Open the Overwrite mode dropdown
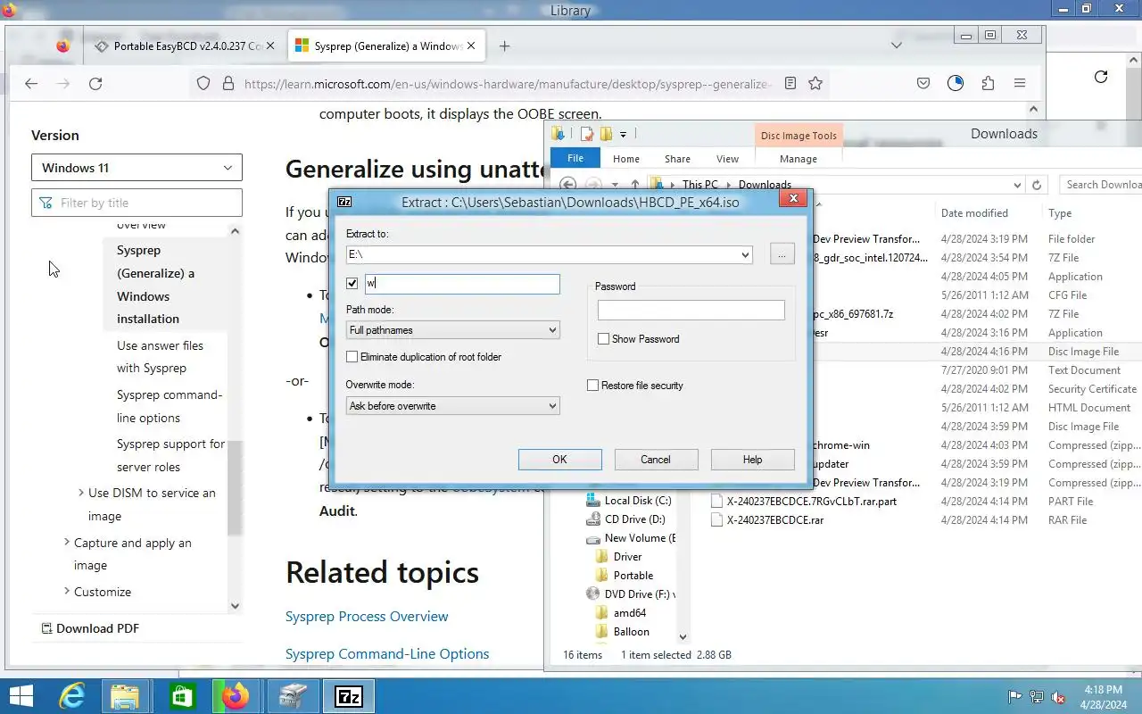Image resolution: width=1142 pixels, height=714 pixels. tap(552, 406)
